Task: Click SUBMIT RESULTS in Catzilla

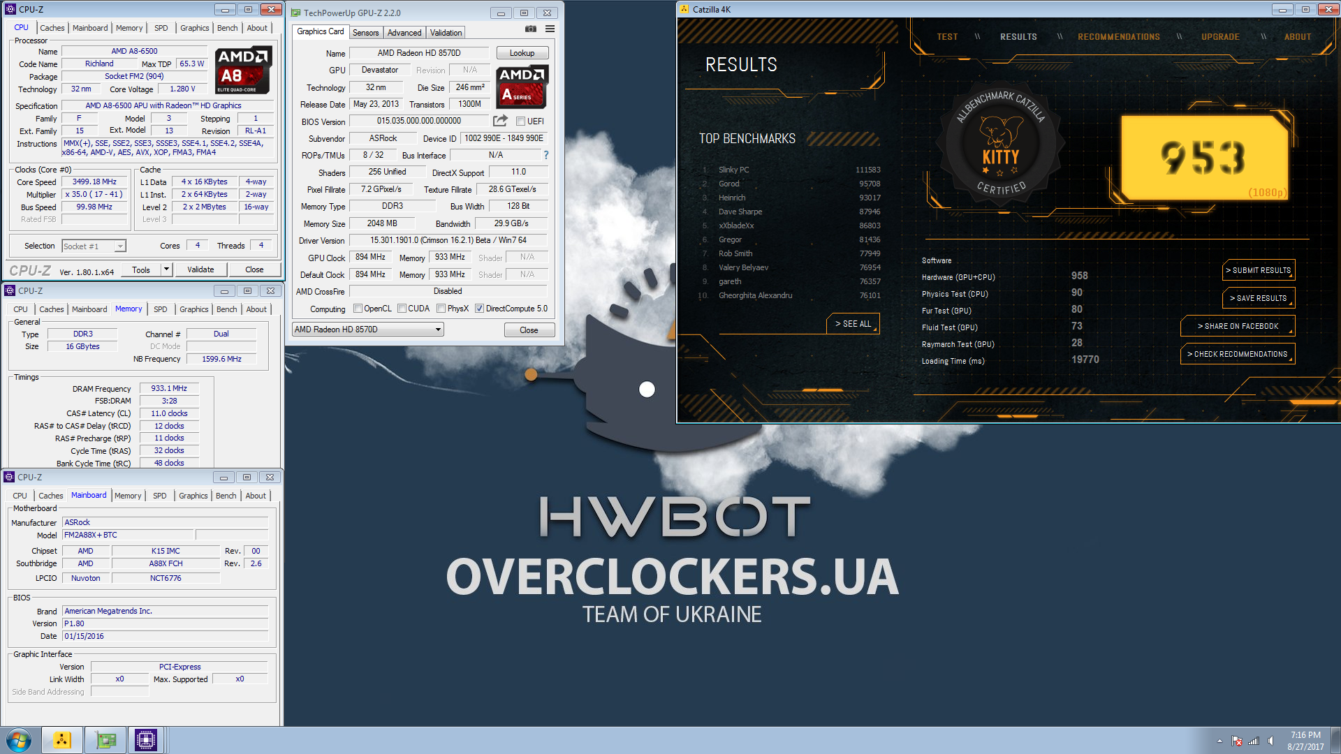Action: coord(1258,270)
